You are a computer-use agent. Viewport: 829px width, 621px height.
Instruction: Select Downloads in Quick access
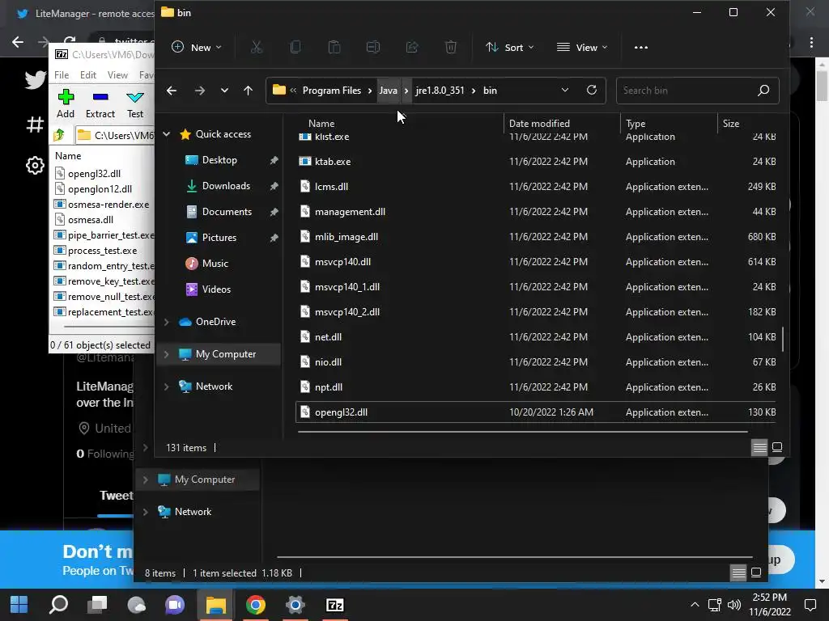pos(226,186)
